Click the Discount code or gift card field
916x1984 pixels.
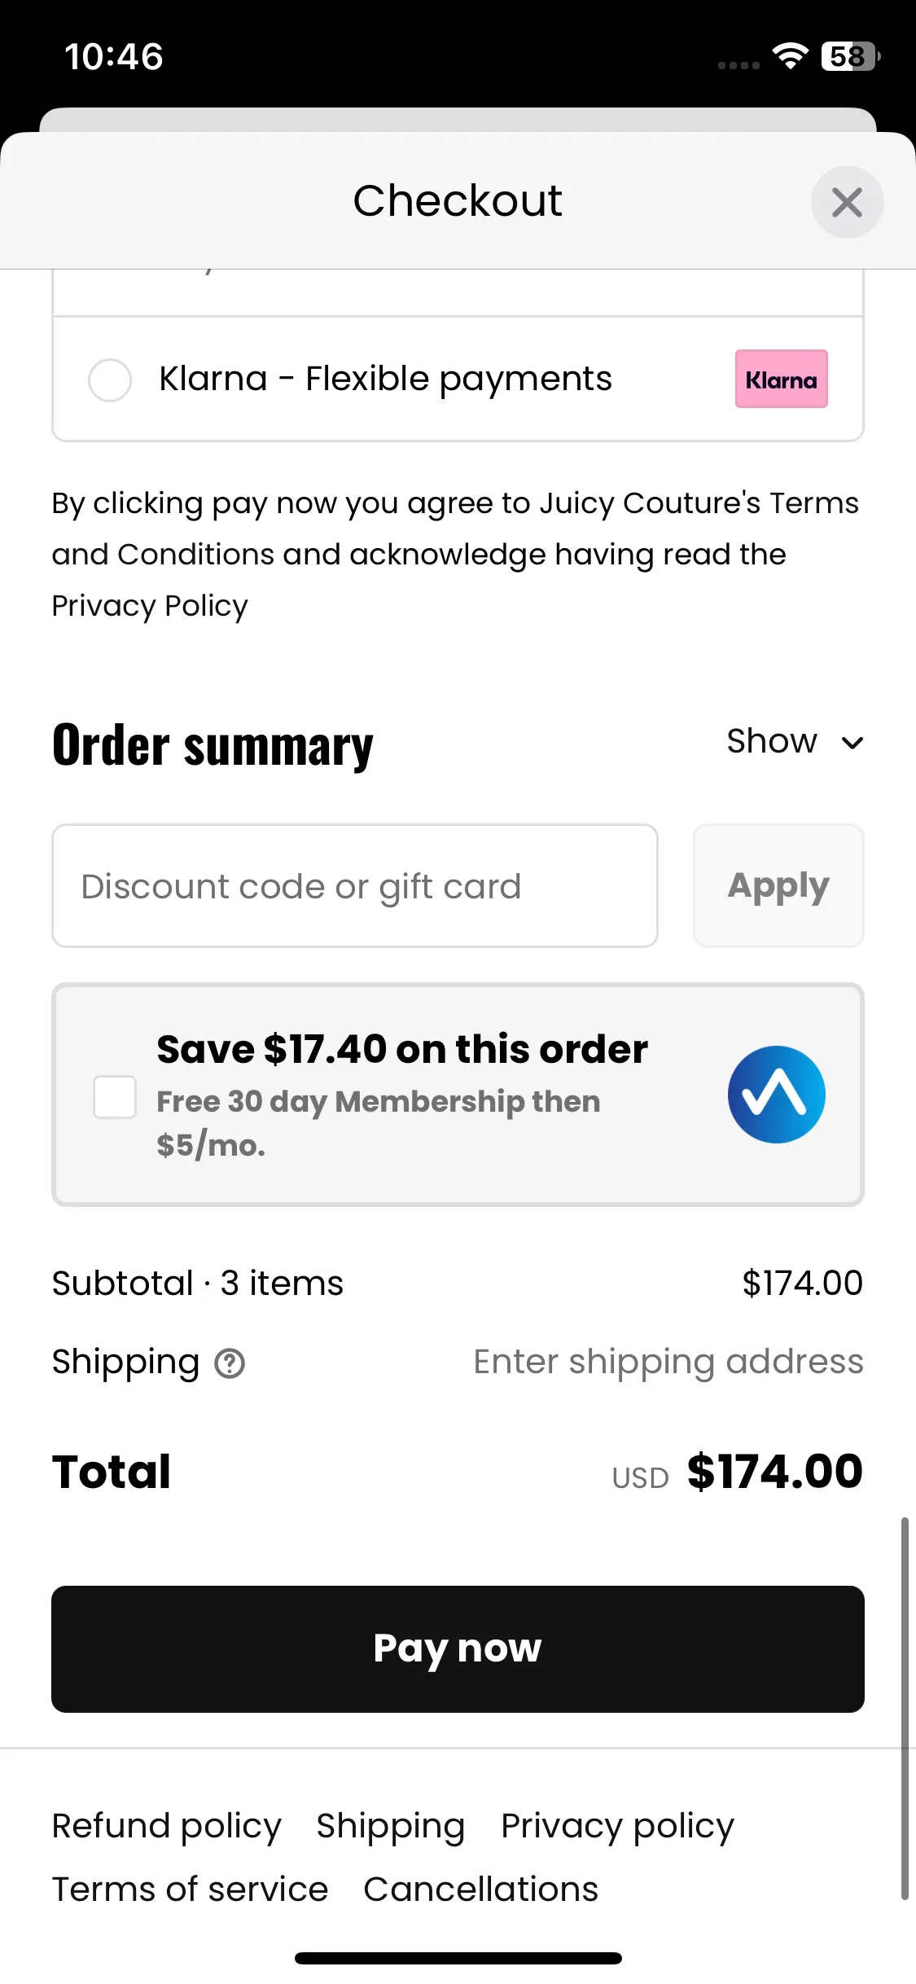[355, 885]
